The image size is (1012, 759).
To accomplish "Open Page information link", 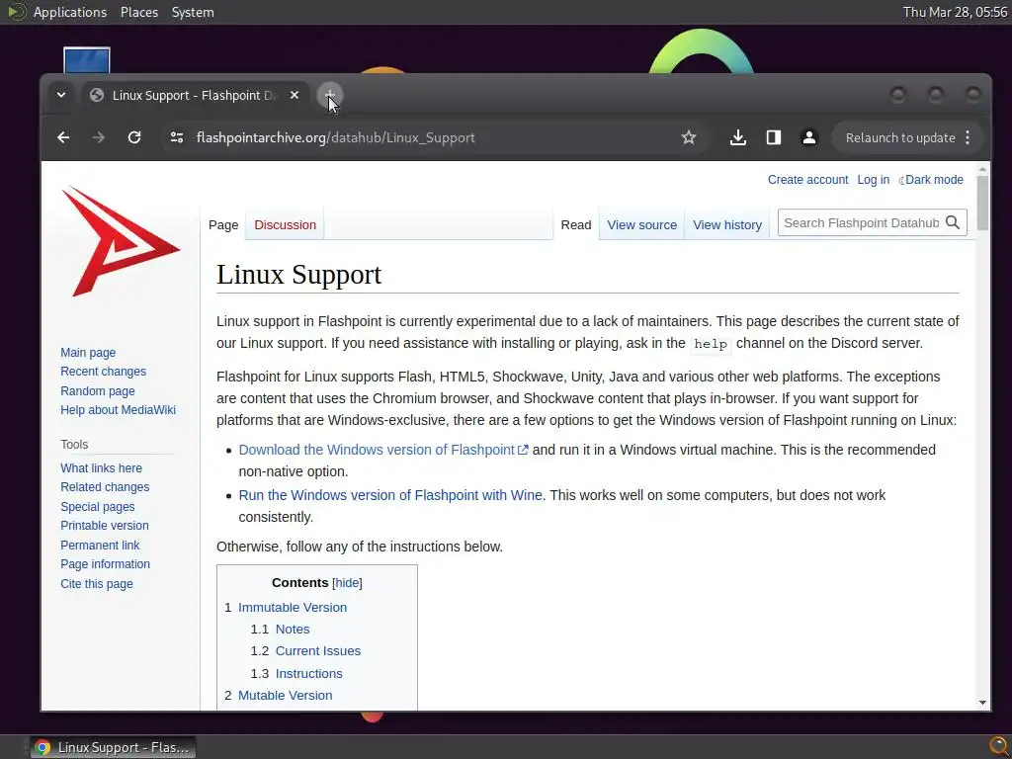I will pos(105,564).
